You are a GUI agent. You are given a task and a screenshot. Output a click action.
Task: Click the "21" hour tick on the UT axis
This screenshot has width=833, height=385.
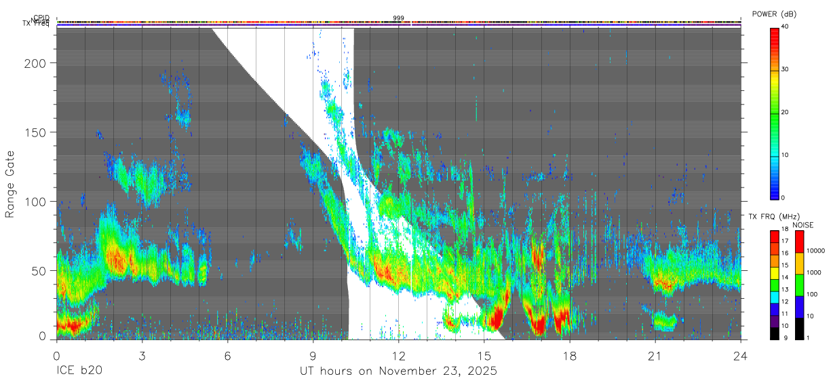point(655,356)
